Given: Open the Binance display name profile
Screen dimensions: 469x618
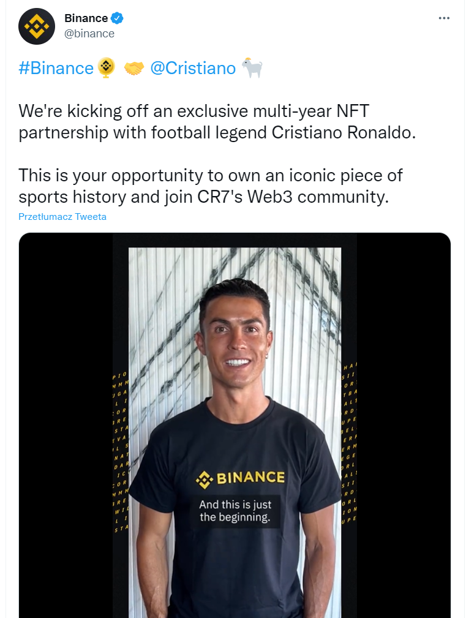Looking at the screenshot, I should 86,18.
